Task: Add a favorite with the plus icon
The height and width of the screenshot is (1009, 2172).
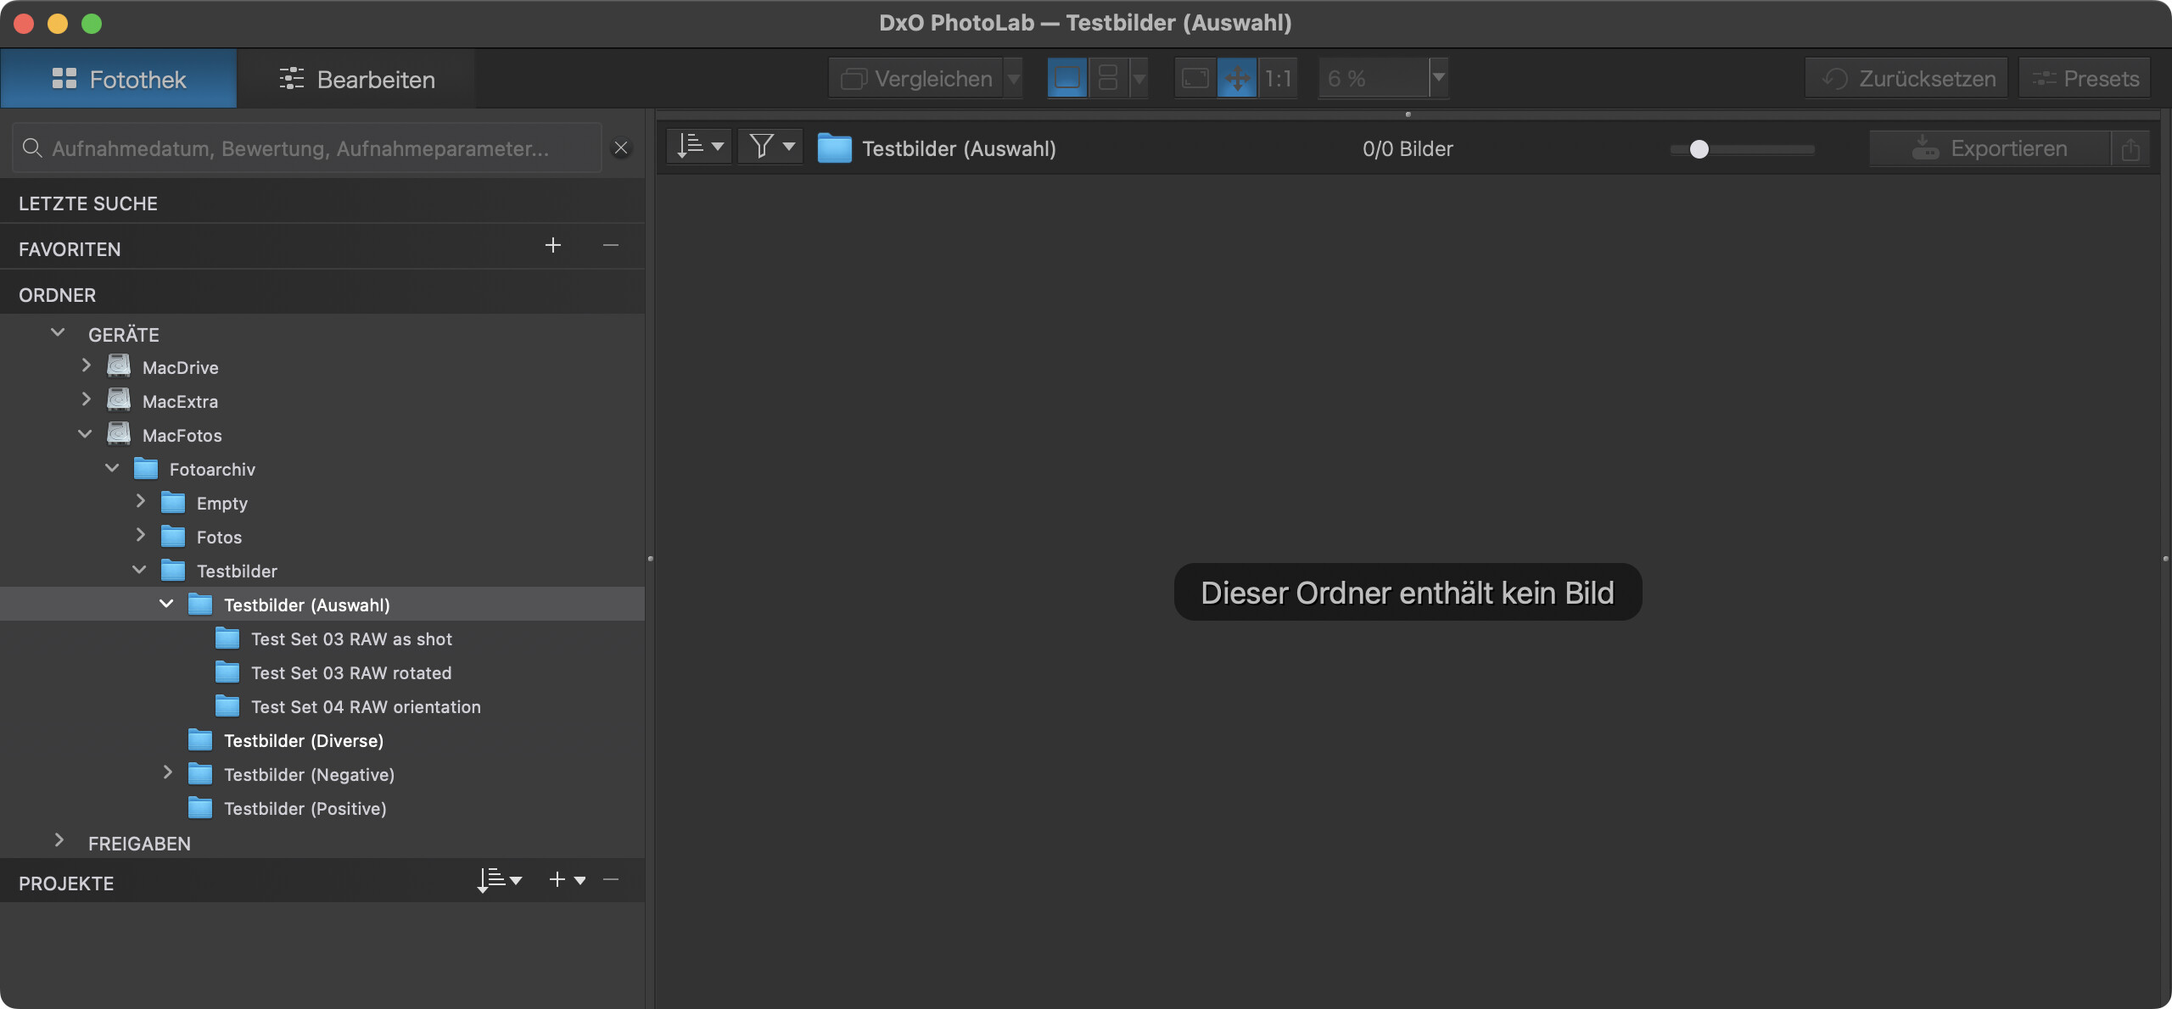Action: (553, 246)
